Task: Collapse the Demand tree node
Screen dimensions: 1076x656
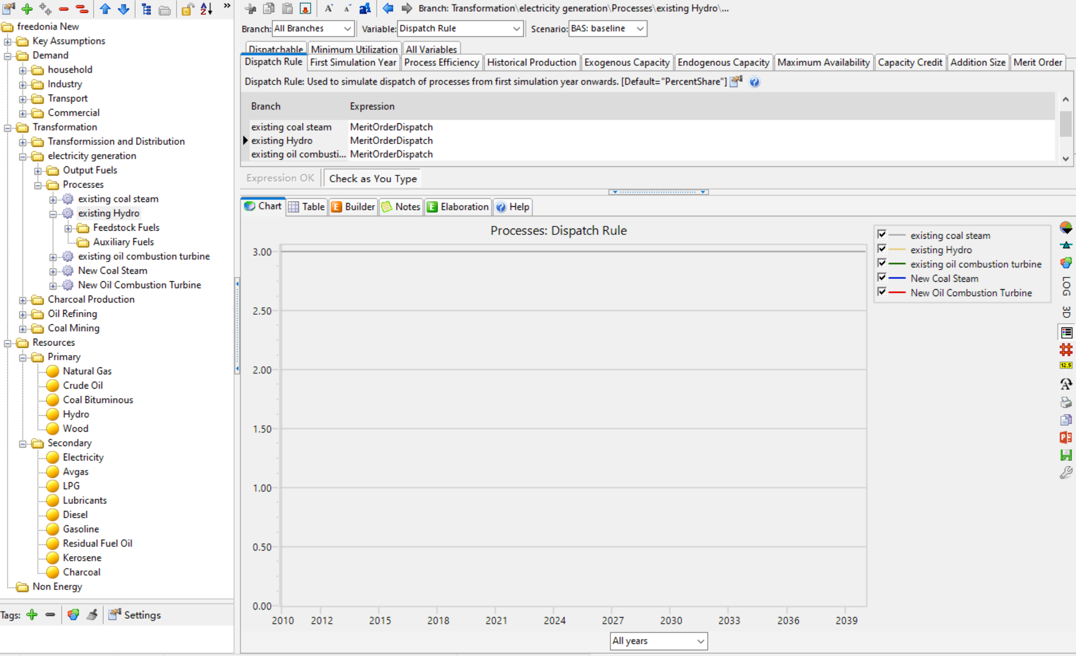Action: (7, 56)
